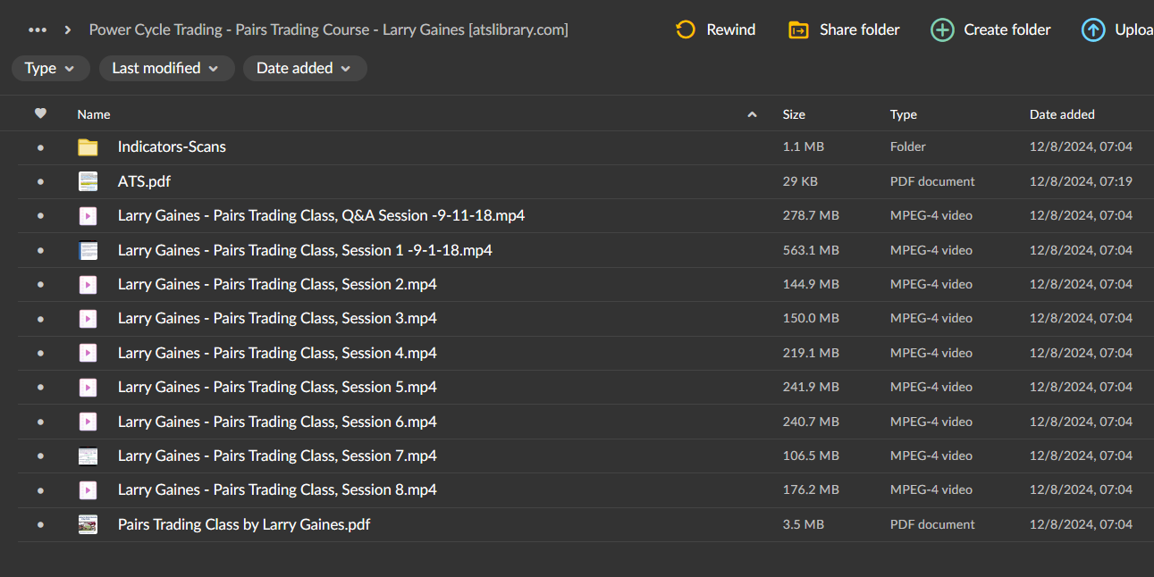Click the Session 2 video thumbnail icon
The image size is (1154, 577).
point(88,284)
